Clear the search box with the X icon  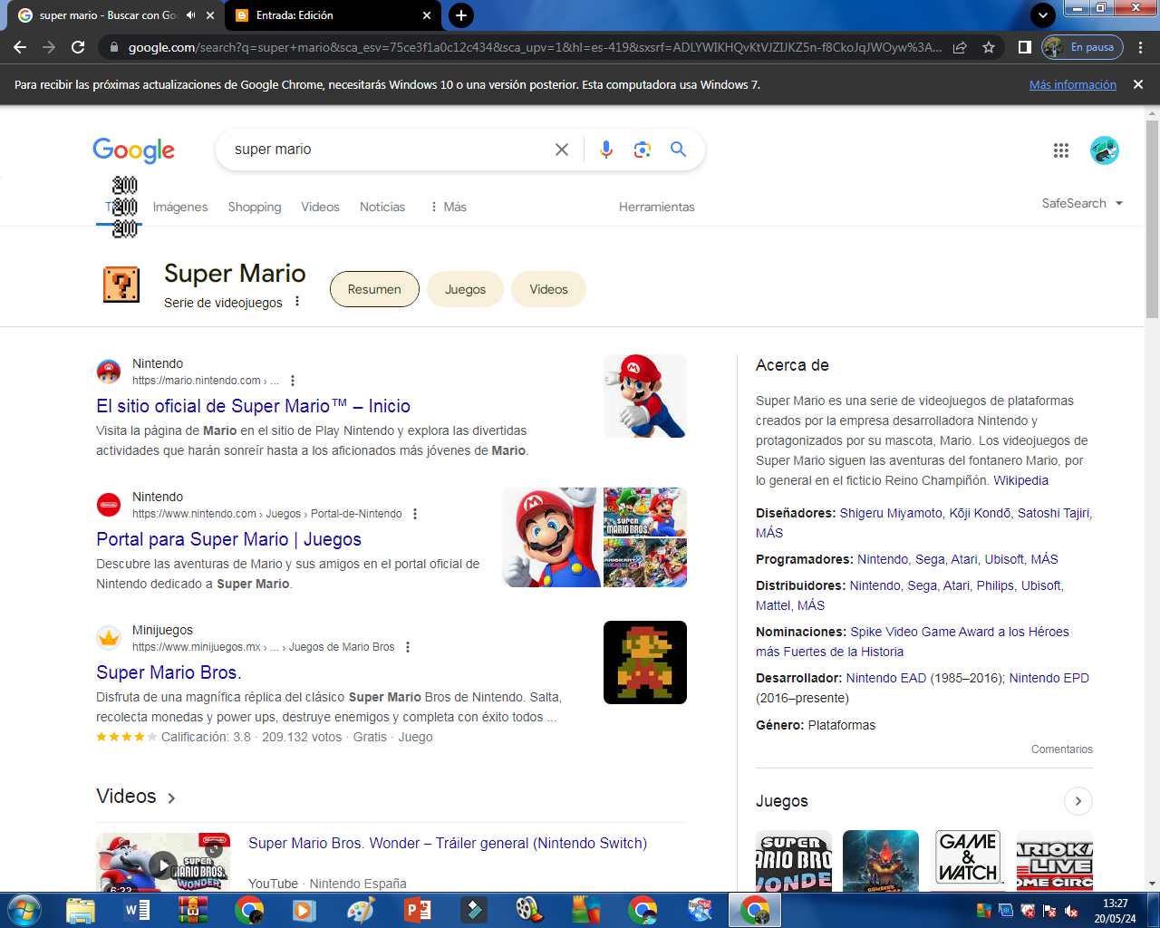click(x=562, y=150)
